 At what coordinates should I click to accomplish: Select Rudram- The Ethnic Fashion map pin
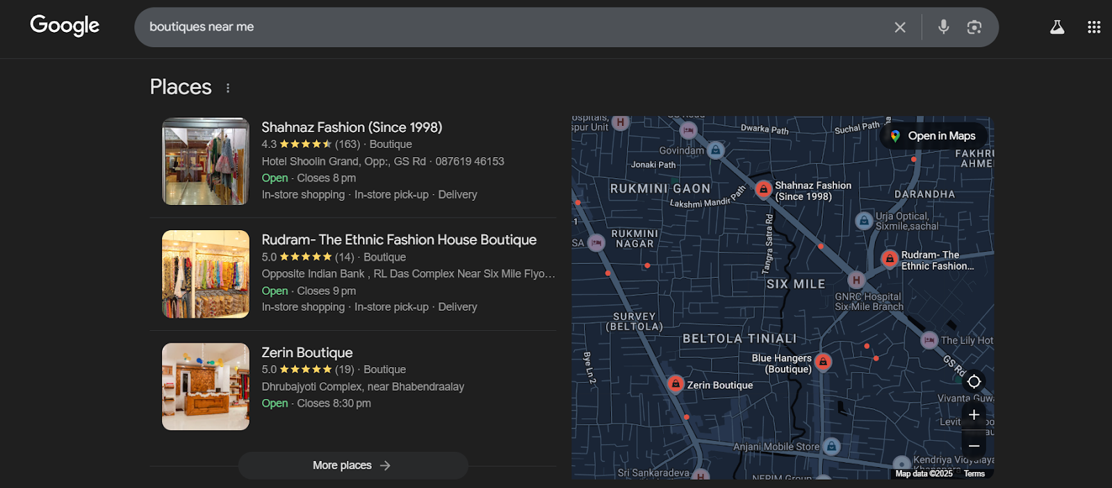point(890,259)
